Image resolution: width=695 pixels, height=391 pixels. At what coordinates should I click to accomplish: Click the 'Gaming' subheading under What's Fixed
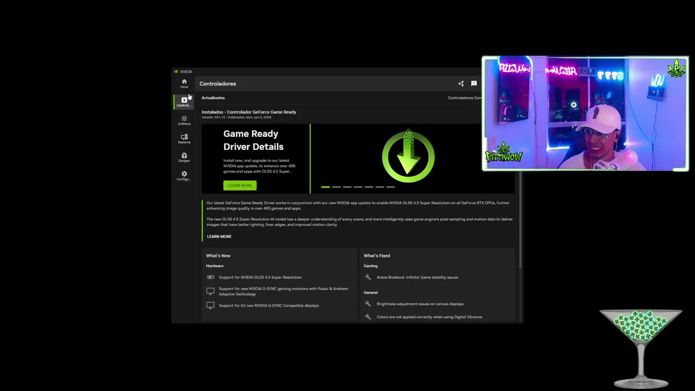tap(370, 266)
